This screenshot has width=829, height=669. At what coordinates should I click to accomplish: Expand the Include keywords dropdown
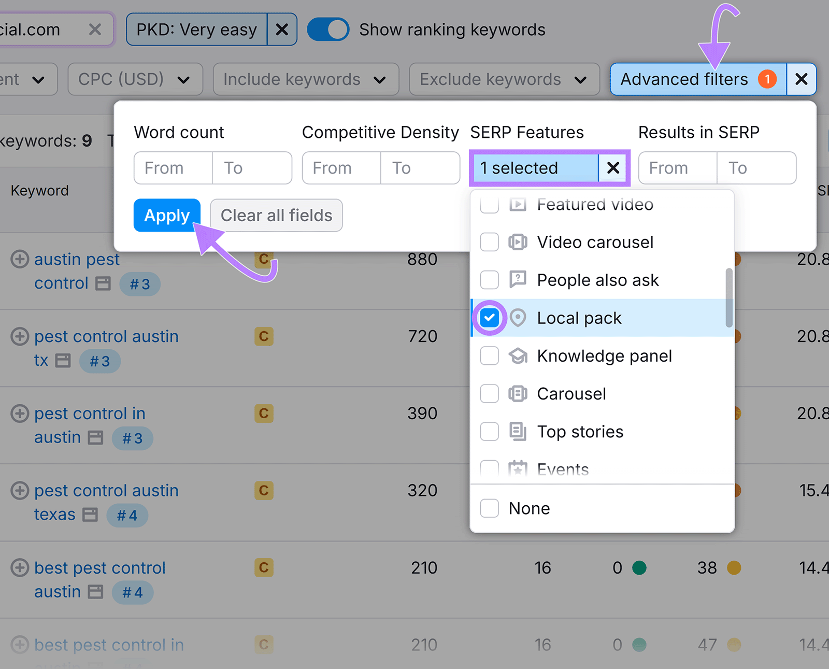click(305, 79)
